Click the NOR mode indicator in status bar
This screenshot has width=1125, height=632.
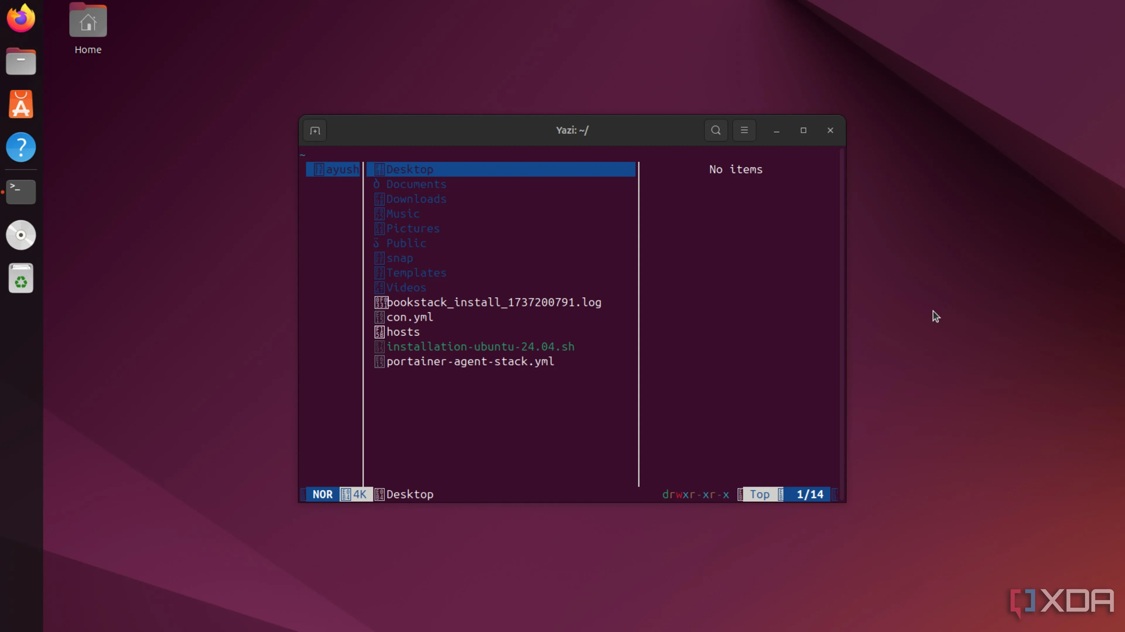point(322,494)
